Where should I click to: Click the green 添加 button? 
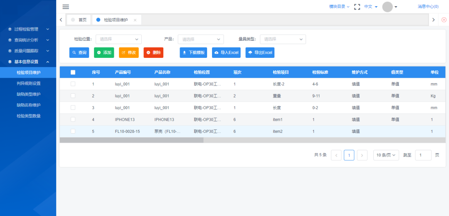point(104,53)
